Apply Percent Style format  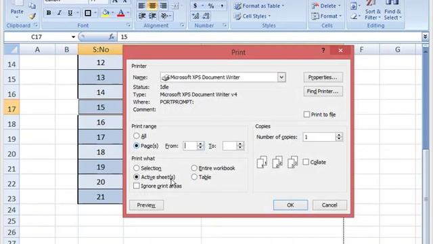click(211, 5)
